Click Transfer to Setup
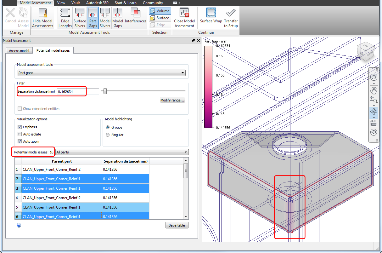Image resolution: width=382 pixels, height=253 pixels. pos(231,18)
